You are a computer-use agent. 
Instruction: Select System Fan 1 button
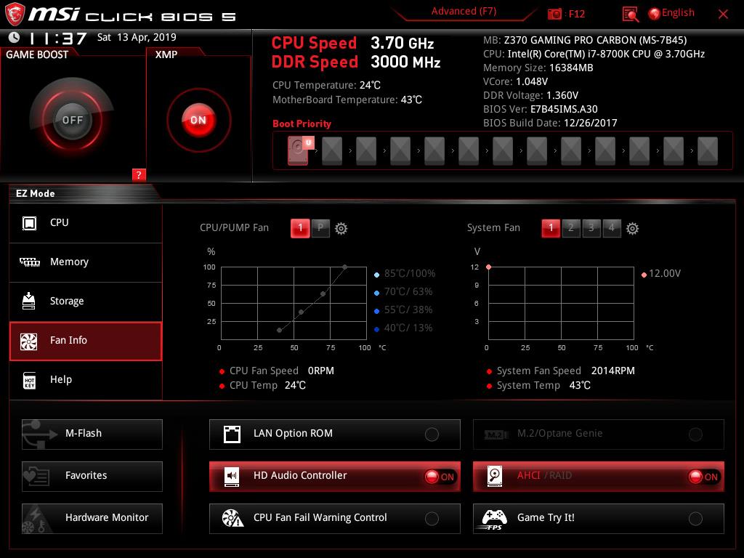(x=551, y=228)
